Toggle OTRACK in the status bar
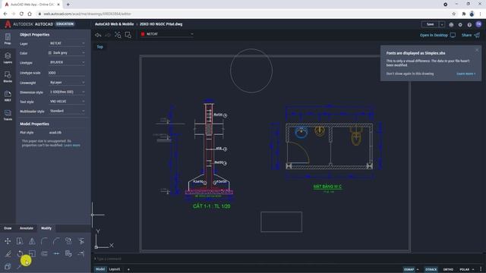This screenshot has height=273, width=486. tap(431, 269)
